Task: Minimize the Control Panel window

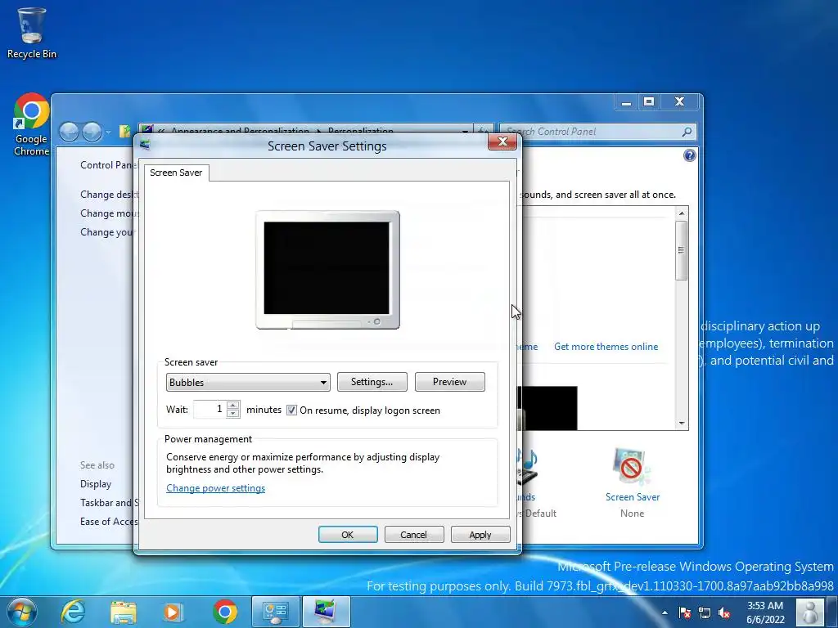Action: (626, 101)
